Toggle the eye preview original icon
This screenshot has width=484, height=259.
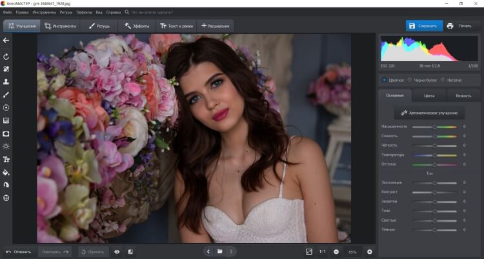117,252
